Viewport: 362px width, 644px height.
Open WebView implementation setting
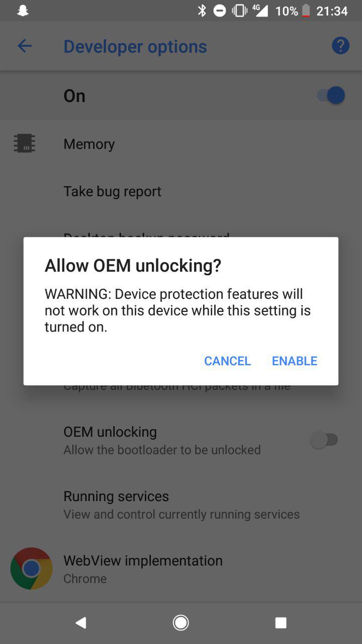click(181, 569)
